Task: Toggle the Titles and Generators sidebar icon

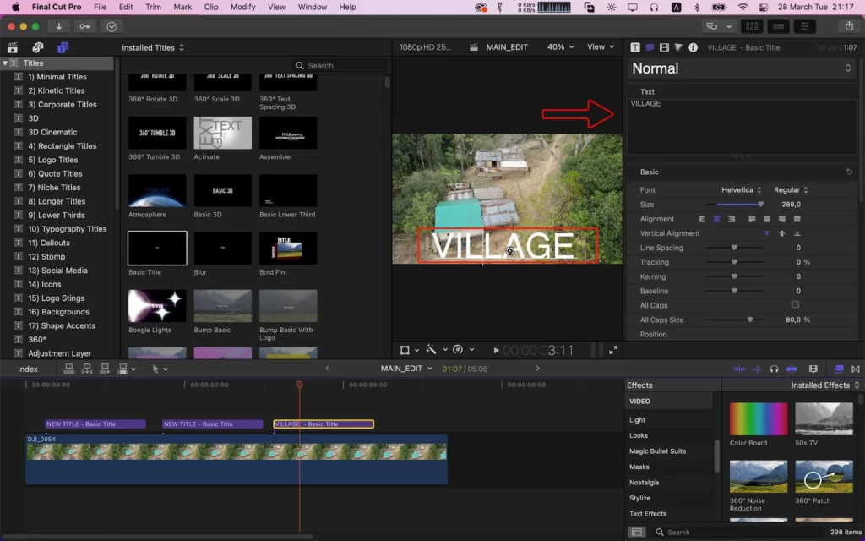Action: 63,47
